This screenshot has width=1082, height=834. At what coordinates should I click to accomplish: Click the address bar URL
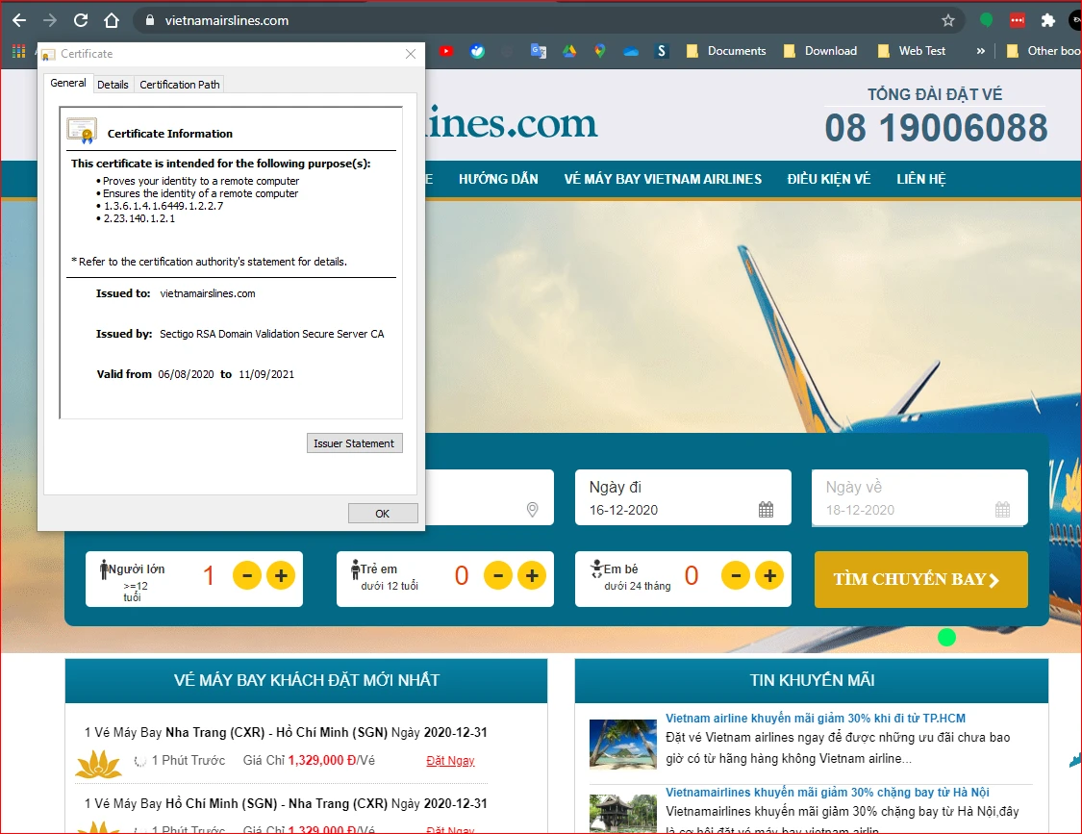click(x=226, y=21)
